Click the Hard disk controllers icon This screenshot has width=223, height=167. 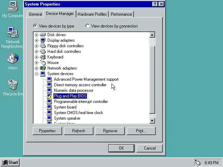click(43, 51)
